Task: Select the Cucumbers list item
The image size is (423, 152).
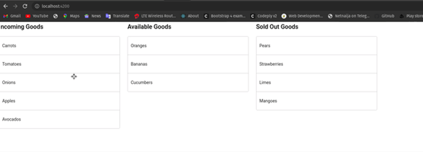Action: [x=188, y=82]
